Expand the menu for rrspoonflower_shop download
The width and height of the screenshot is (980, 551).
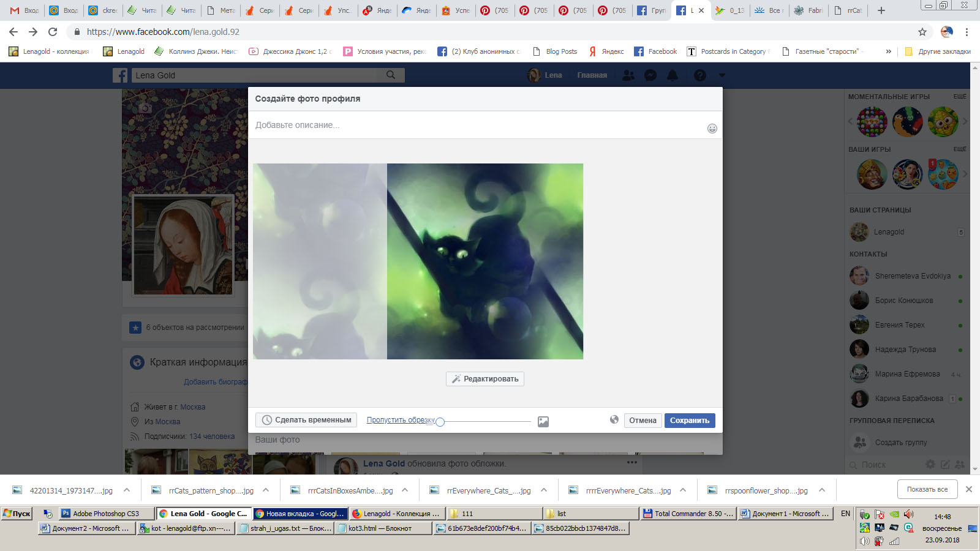(822, 490)
